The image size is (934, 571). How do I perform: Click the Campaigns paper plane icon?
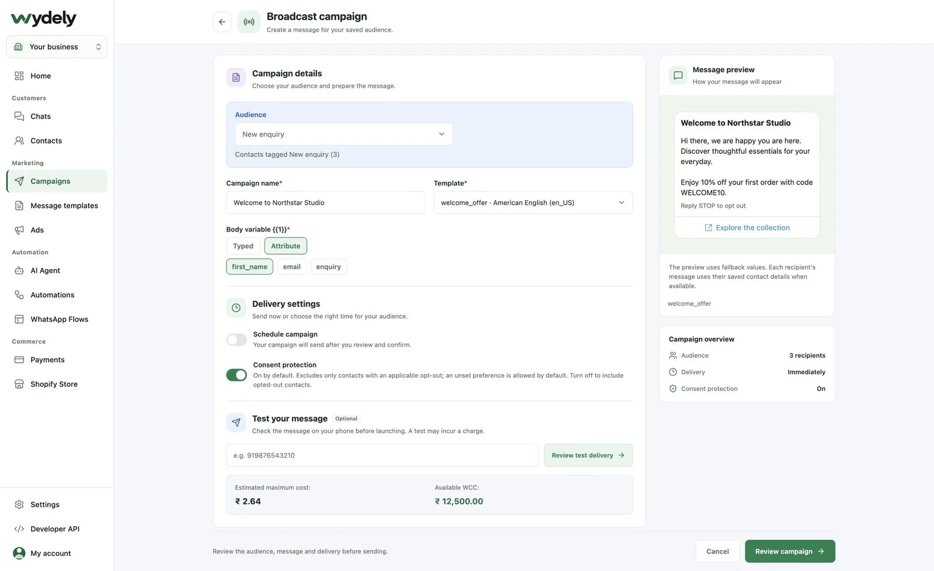(19, 181)
